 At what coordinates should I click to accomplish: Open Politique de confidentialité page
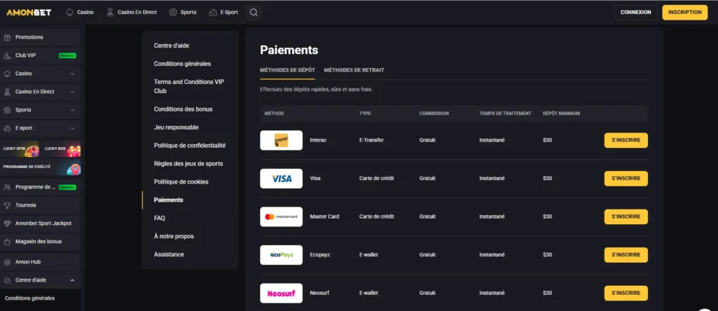pyautogui.click(x=189, y=146)
